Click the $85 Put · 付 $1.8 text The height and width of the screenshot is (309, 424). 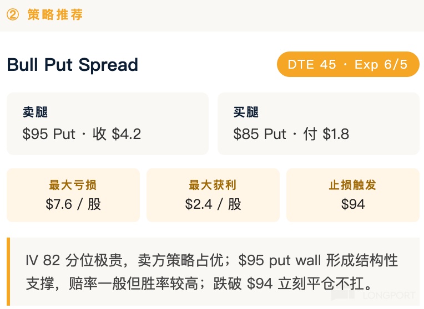291,134
